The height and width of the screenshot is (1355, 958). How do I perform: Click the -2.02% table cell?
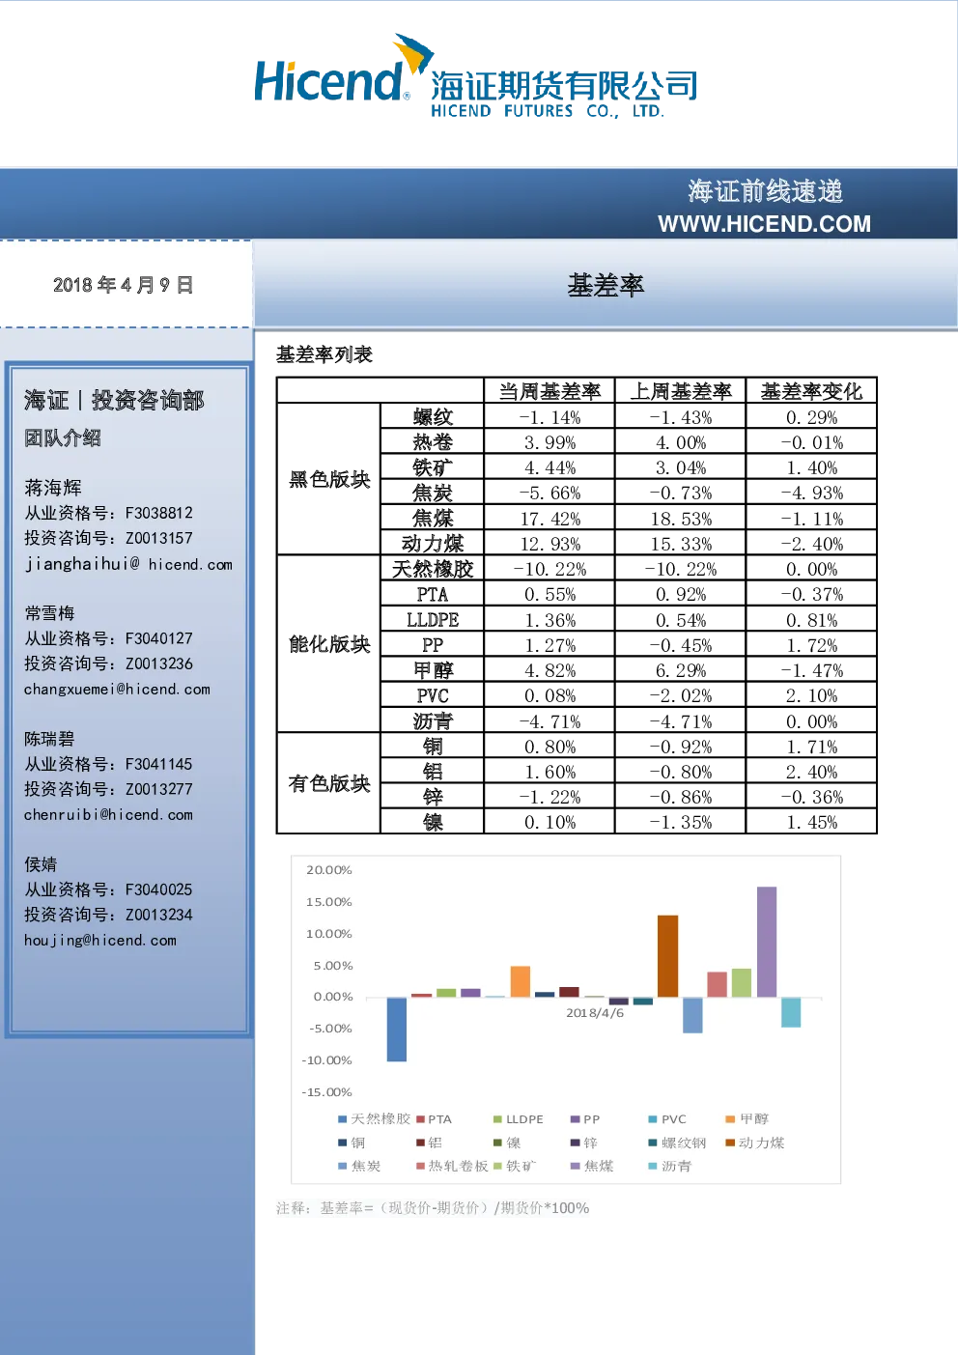(681, 696)
